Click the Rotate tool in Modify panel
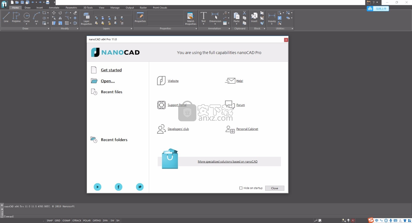 60,13
